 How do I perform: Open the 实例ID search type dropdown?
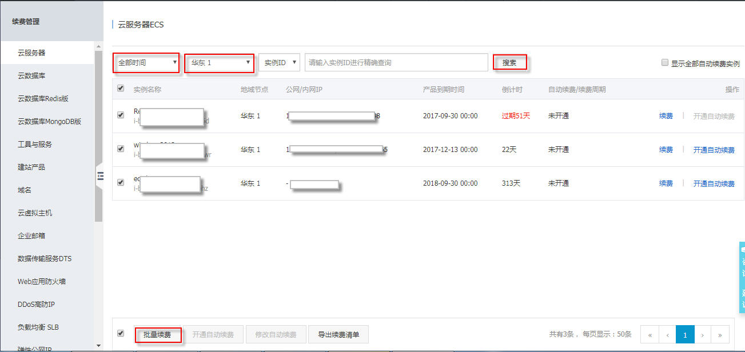(279, 62)
